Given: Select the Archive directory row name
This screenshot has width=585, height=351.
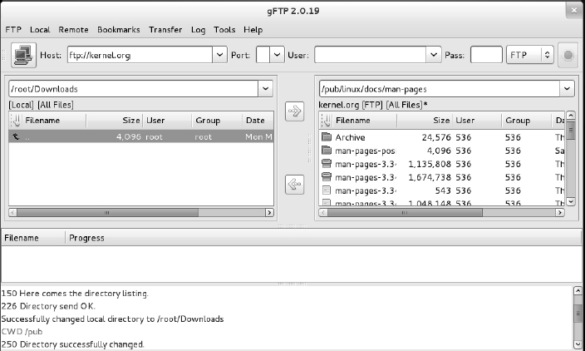Looking at the screenshot, I should [x=350, y=137].
